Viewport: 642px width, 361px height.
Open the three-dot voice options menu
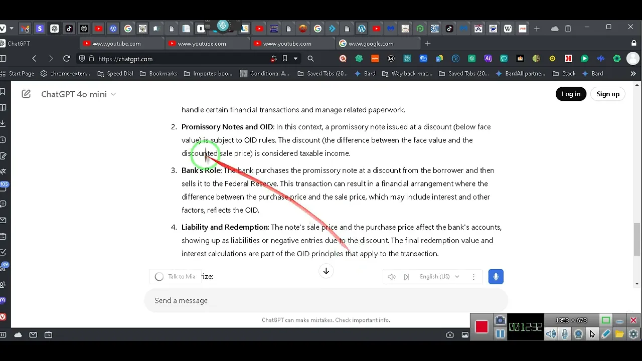point(473,276)
